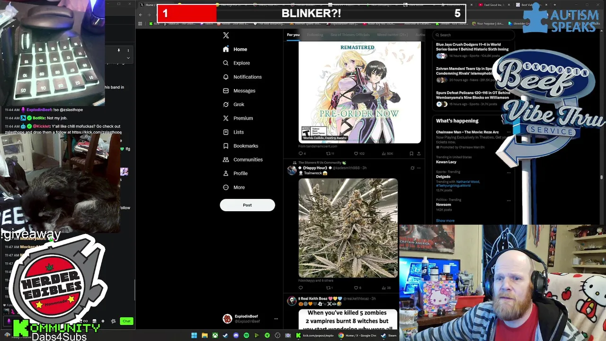Click the Communities icon in the sidebar

click(226, 160)
